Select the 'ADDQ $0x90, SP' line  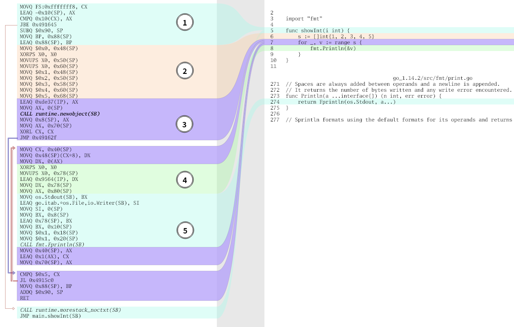click(x=41, y=292)
